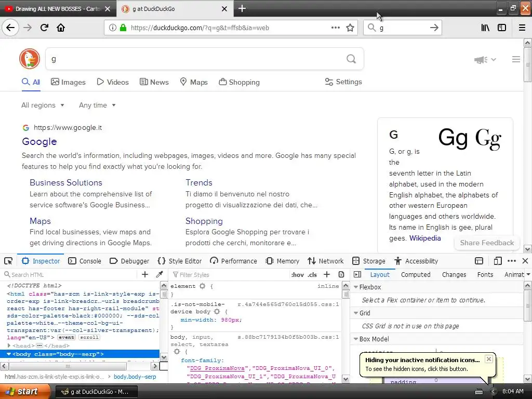Screen dimensions: 532x399
Task: Switch to the Images search tab
Action: point(68,82)
